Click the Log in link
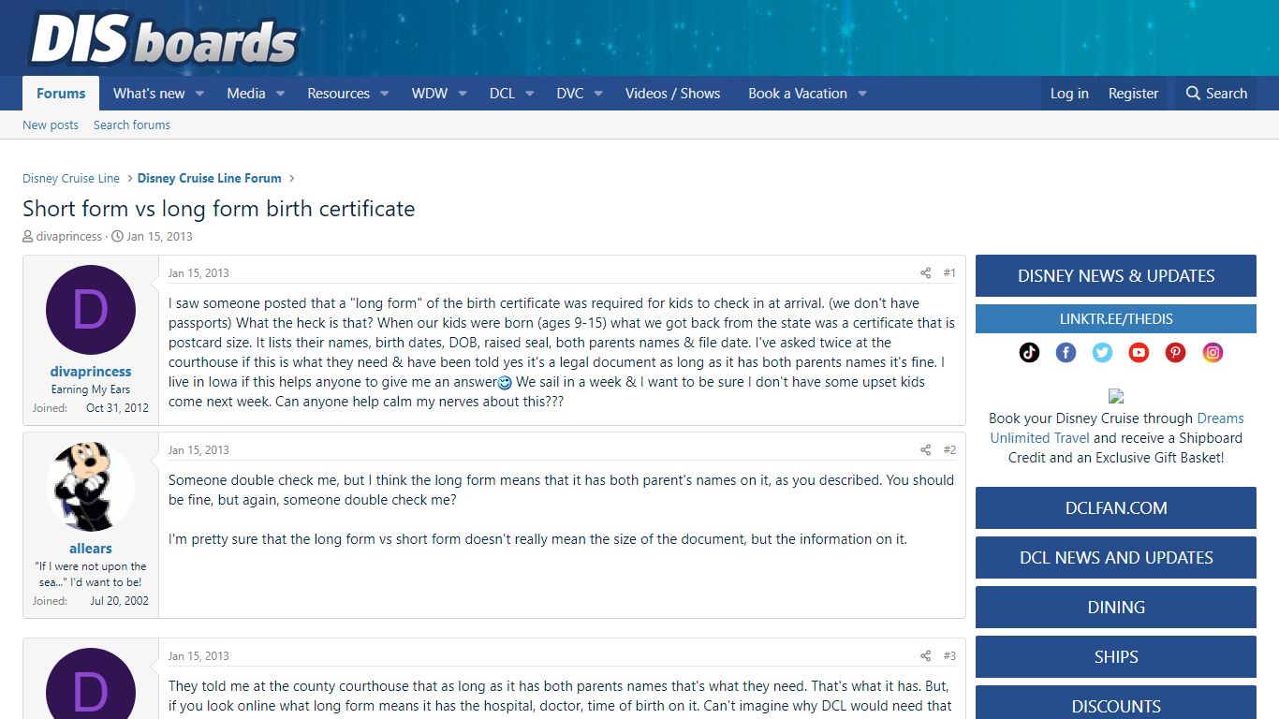Screen dimensions: 1279x719 1069,94
